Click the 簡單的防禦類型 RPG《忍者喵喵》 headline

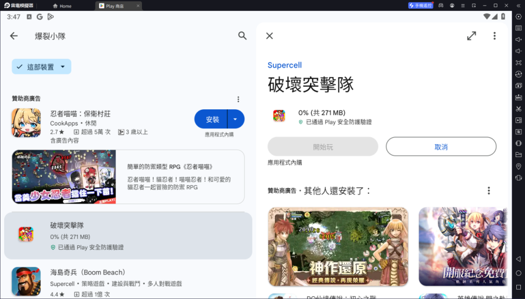coord(170,166)
